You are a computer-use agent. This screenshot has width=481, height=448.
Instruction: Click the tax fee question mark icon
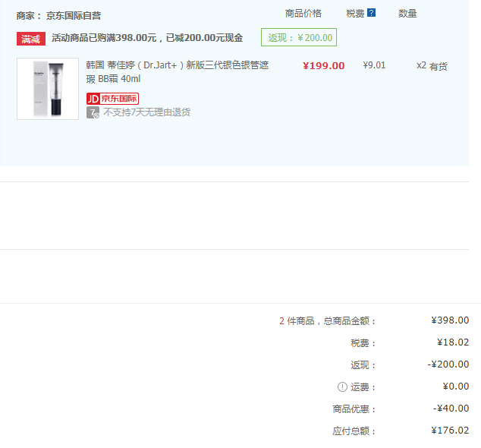(x=371, y=13)
